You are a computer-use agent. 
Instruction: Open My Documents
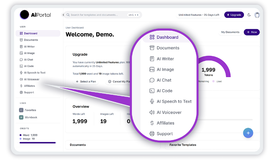(x=230, y=32)
